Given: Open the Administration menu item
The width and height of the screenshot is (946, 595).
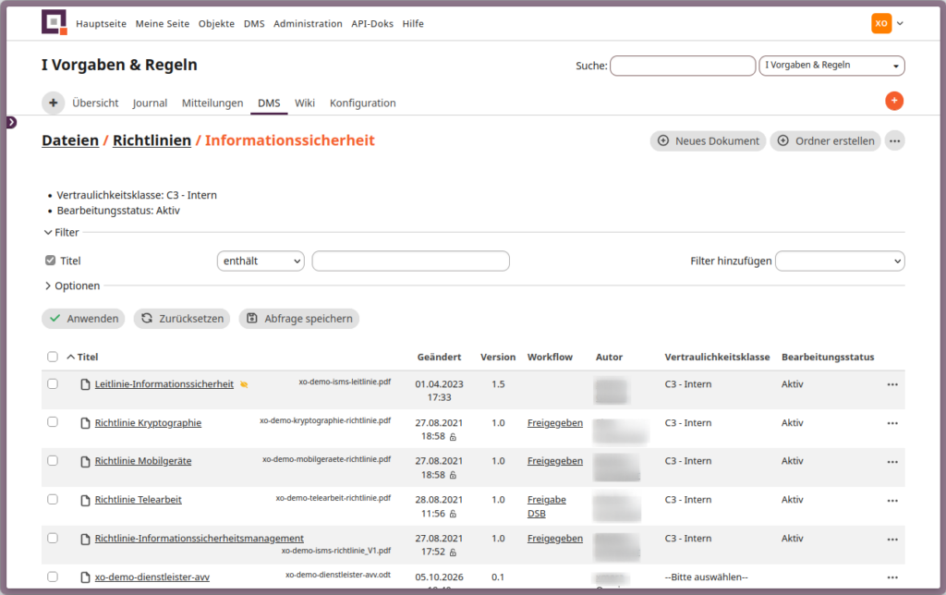Looking at the screenshot, I should 308,23.
